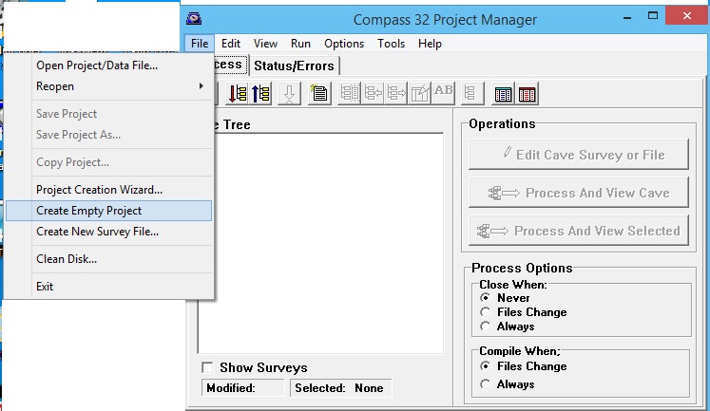This screenshot has width=710, height=411.
Task: Select Never under Close When
Action: (486, 298)
